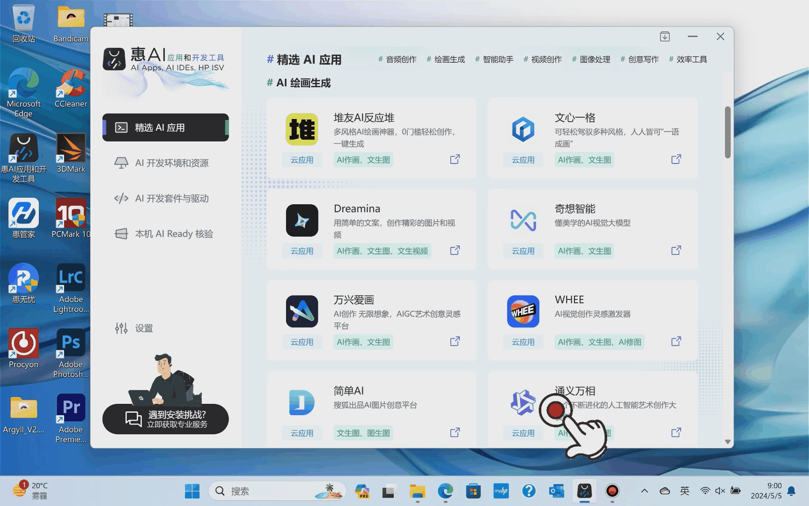Open File Explorer from the taskbar

pyautogui.click(x=417, y=491)
